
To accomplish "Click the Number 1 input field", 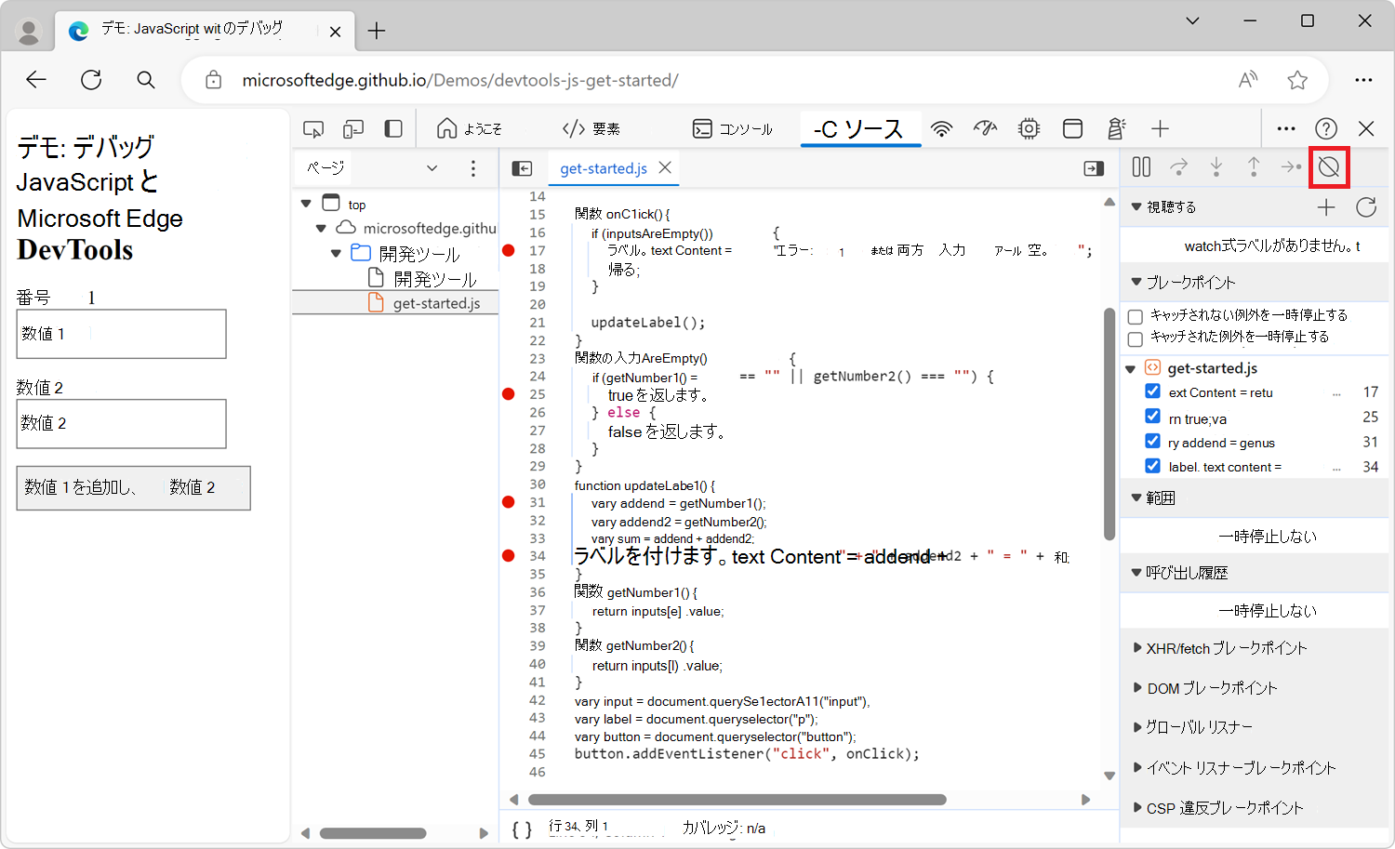I will pos(121,334).
